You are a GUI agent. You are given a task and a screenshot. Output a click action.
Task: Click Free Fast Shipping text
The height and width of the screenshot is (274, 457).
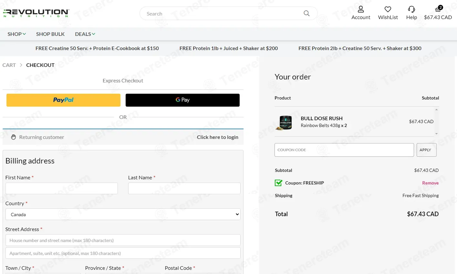421,195
